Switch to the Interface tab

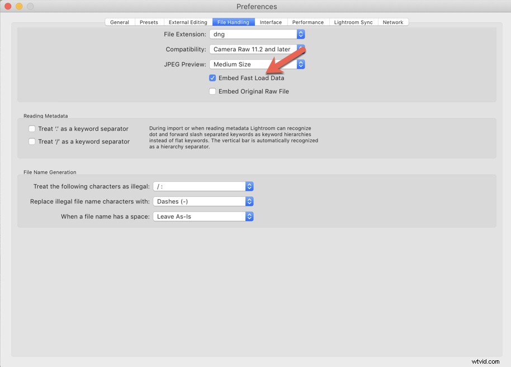coord(271,22)
